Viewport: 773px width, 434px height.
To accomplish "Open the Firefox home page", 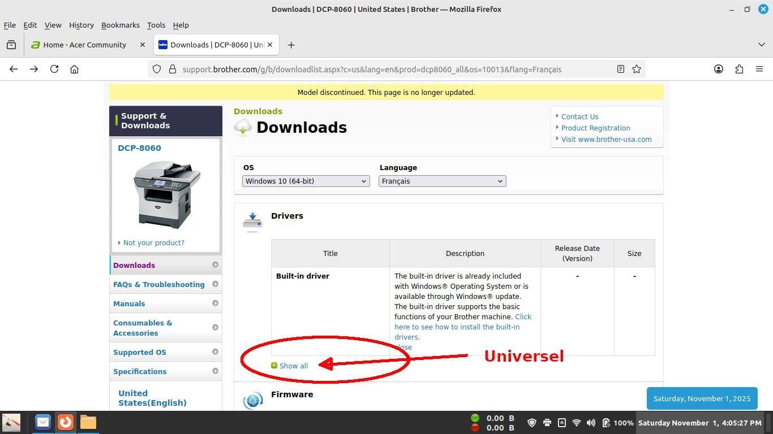I will [x=74, y=69].
